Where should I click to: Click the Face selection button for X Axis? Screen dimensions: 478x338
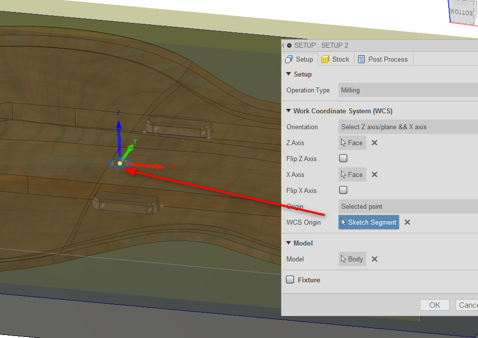pyautogui.click(x=352, y=174)
